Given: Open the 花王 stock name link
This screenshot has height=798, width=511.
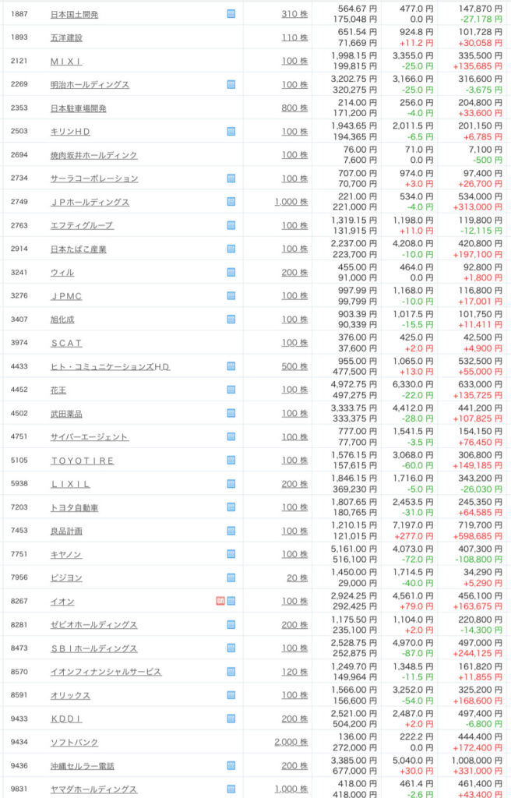Looking at the screenshot, I should click(58, 390).
